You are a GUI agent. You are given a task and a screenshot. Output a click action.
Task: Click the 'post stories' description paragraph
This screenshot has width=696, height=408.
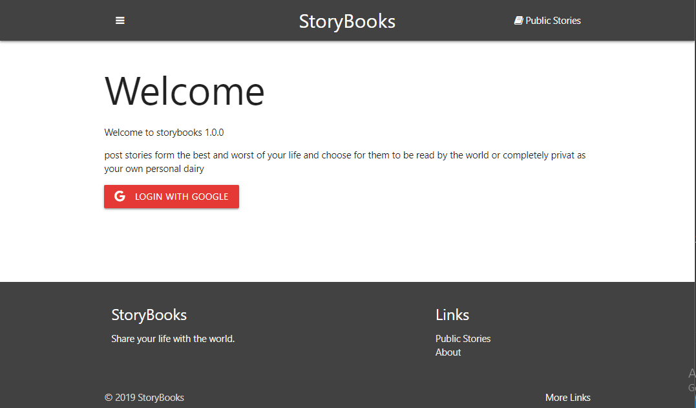coord(344,156)
